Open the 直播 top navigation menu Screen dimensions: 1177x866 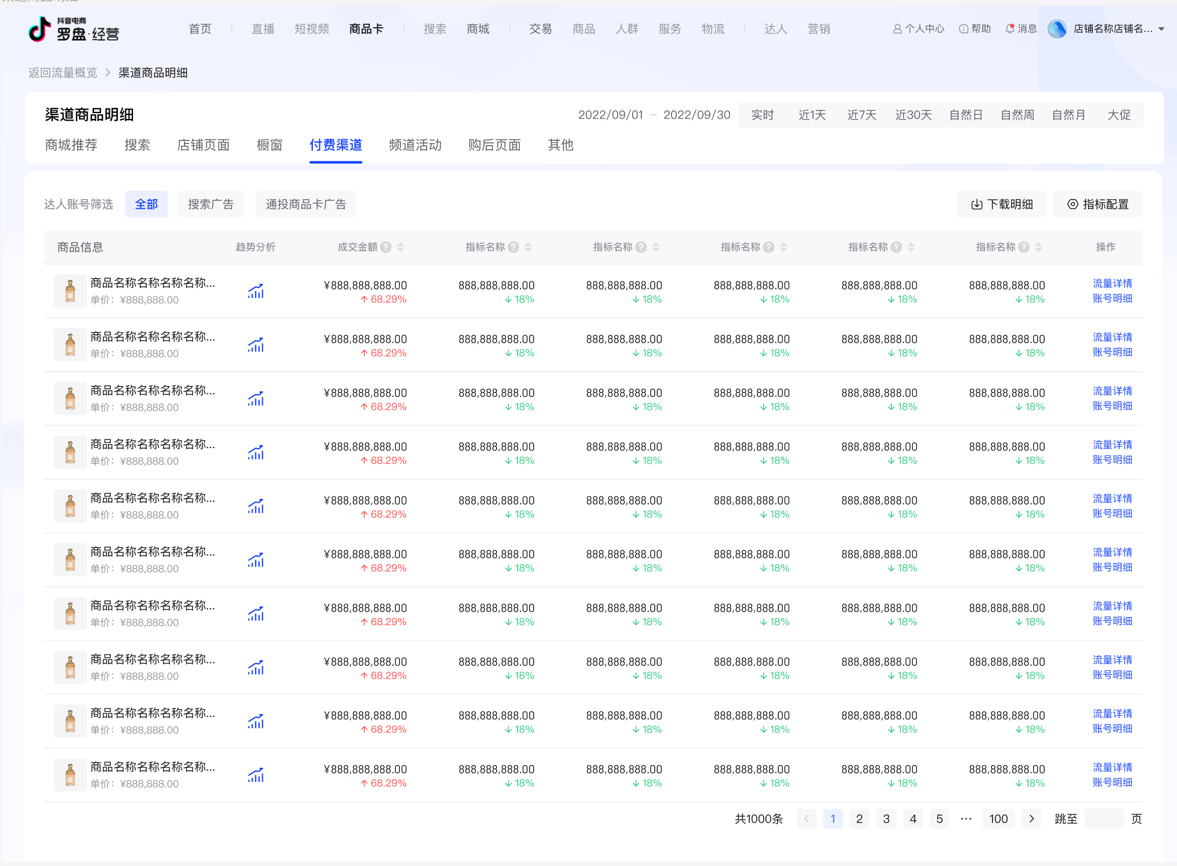(263, 29)
